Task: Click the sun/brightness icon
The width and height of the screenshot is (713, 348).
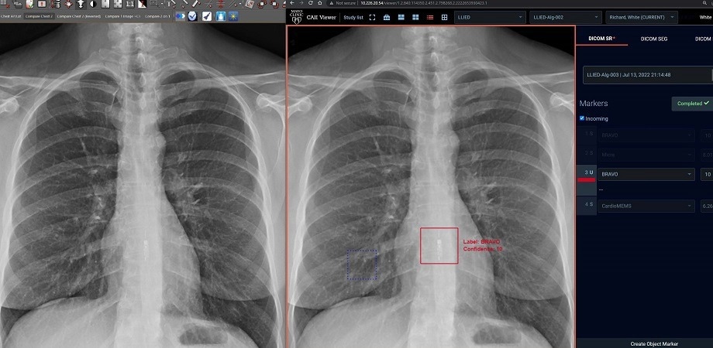Action: tap(233, 16)
